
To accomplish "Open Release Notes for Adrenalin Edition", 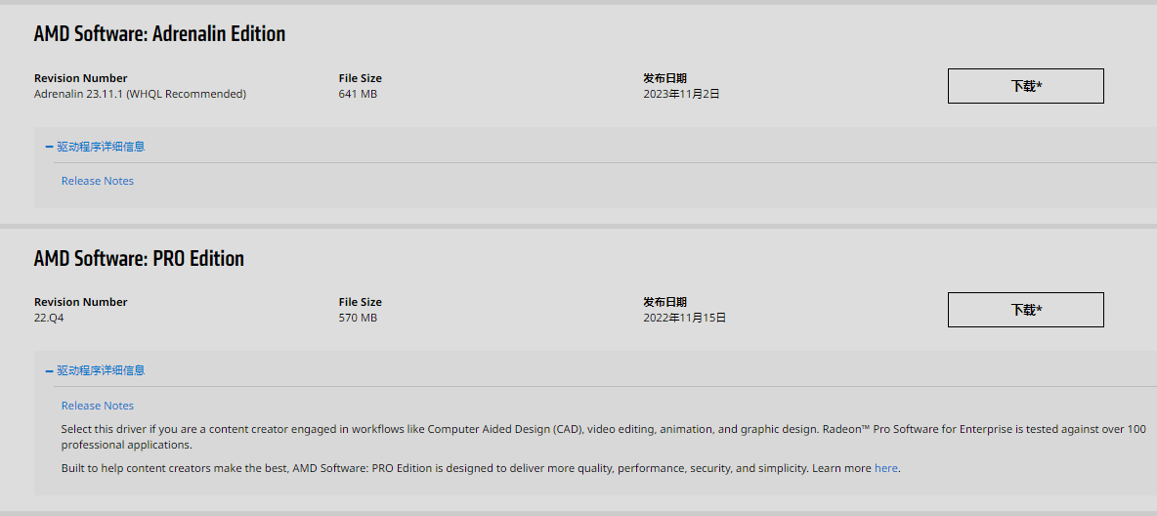I will click(x=98, y=181).
